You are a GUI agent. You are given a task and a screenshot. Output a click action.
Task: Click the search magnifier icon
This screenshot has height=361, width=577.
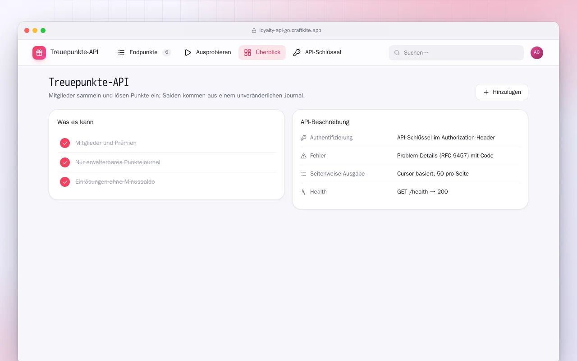pyautogui.click(x=397, y=53)
